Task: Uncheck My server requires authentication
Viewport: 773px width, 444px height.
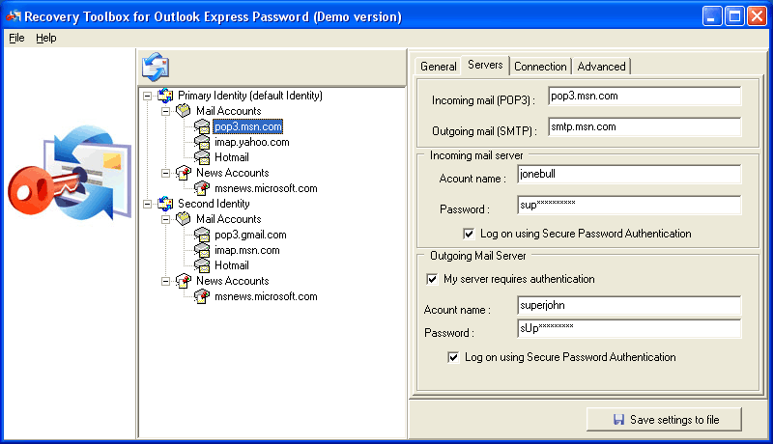Action: pyautogui.click(x=432, y=279)
